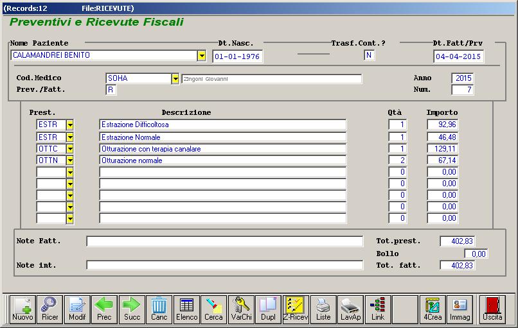Click the Tot. fatt. total field
This screenshot has height=328, width=518.
458,265
